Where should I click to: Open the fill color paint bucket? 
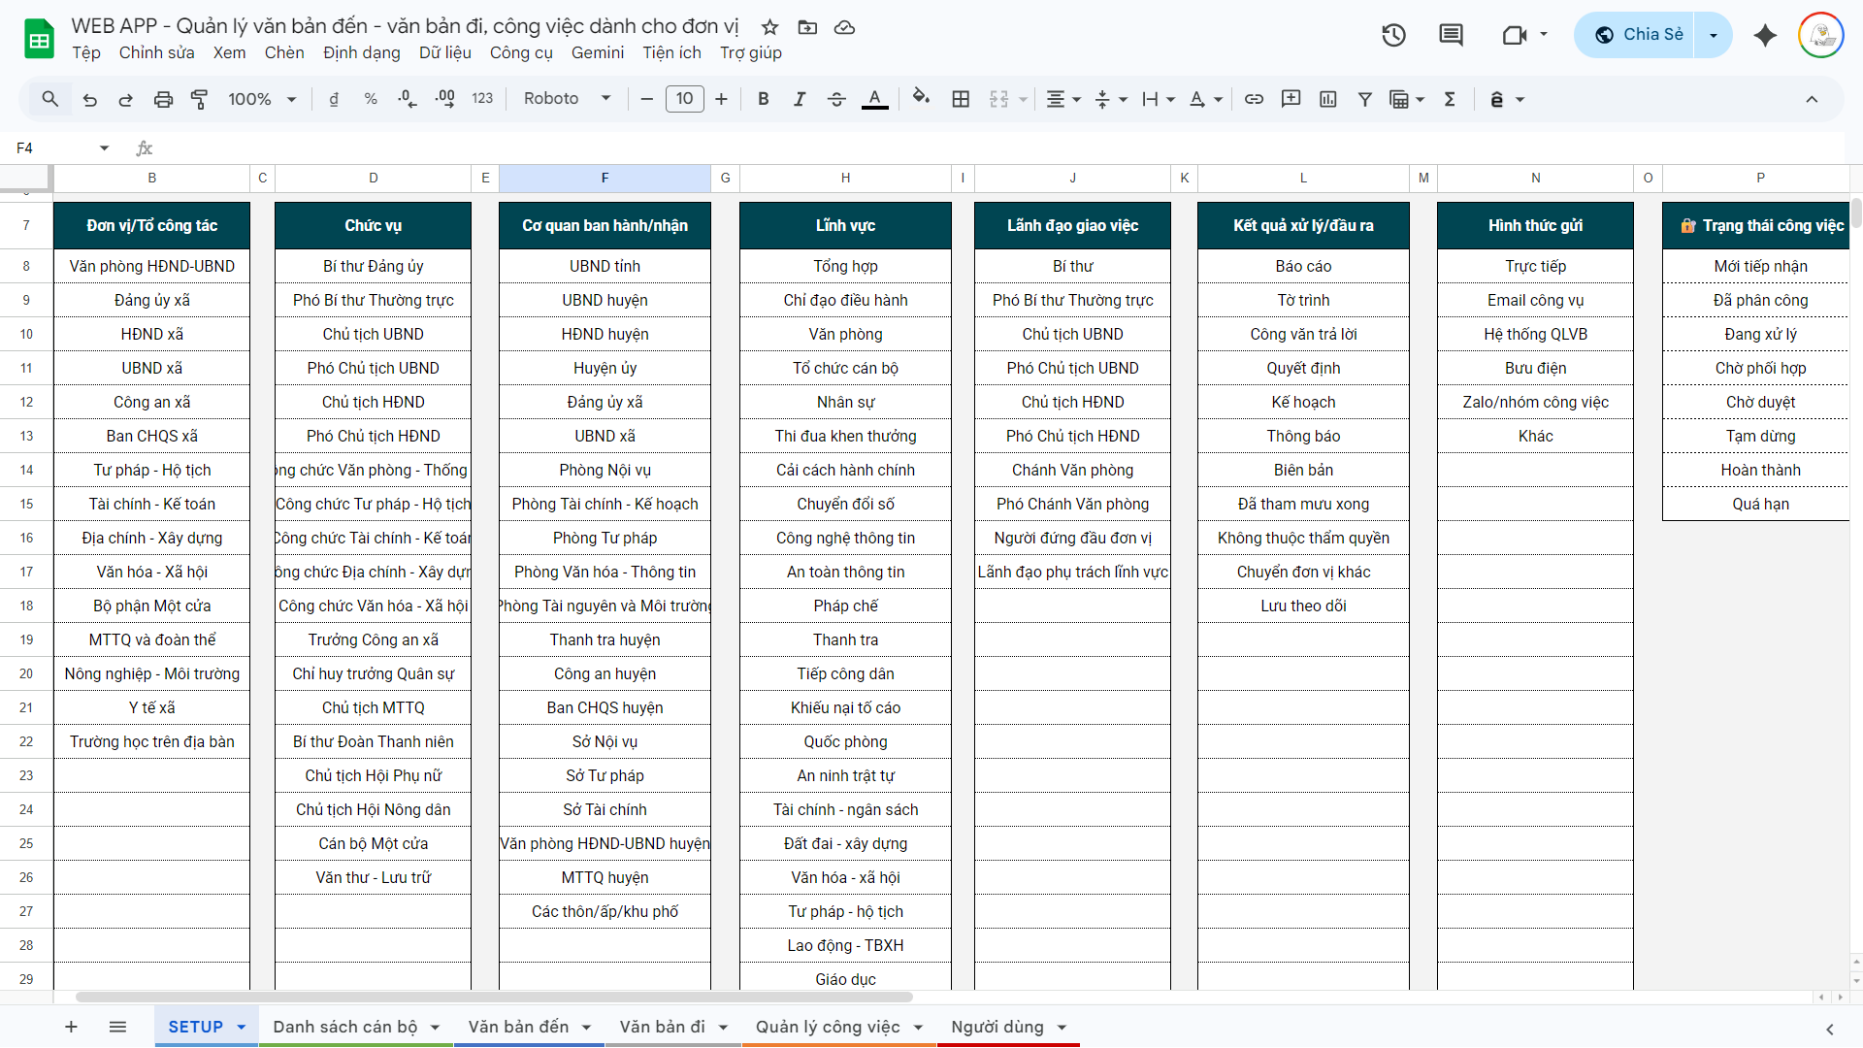921,99
